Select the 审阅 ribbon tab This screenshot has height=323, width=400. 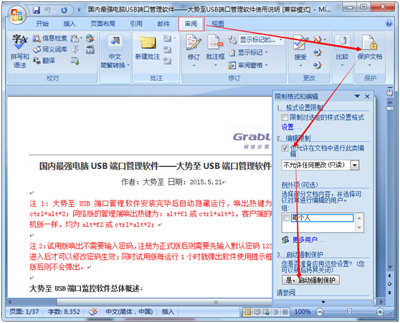point(191,24)
